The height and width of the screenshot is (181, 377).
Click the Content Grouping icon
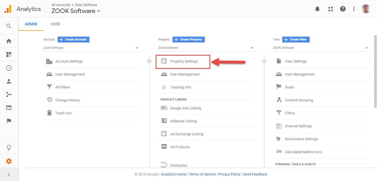point(279,100)
